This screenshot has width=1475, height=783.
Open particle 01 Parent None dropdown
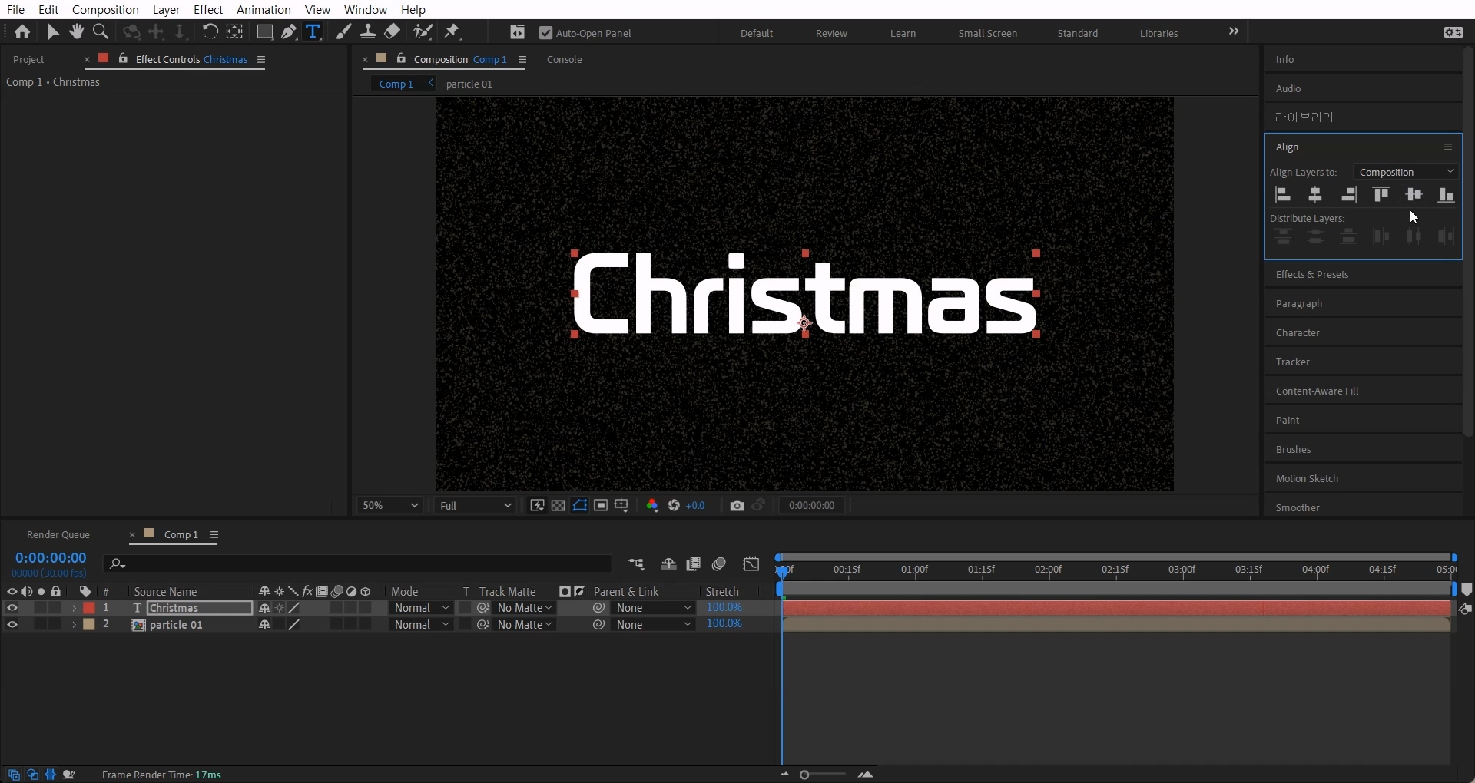pos(654,625)
